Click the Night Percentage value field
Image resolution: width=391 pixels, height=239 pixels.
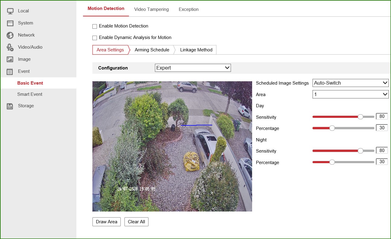point(382,162)
